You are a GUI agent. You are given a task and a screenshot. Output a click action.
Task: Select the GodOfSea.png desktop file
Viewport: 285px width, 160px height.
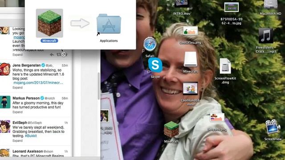point(191,31)
